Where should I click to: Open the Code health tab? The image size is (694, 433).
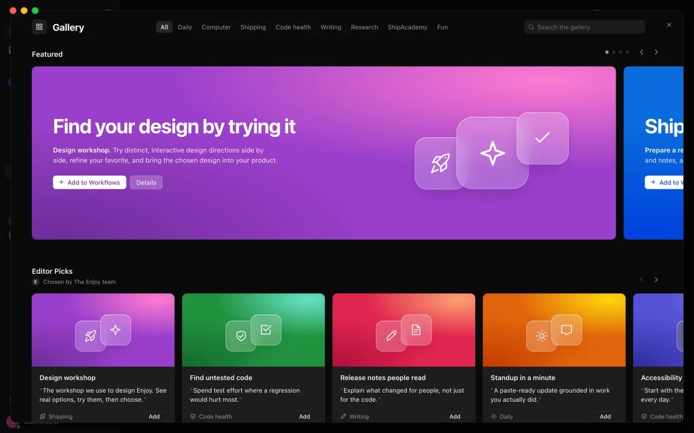click(x=293, y=27)
